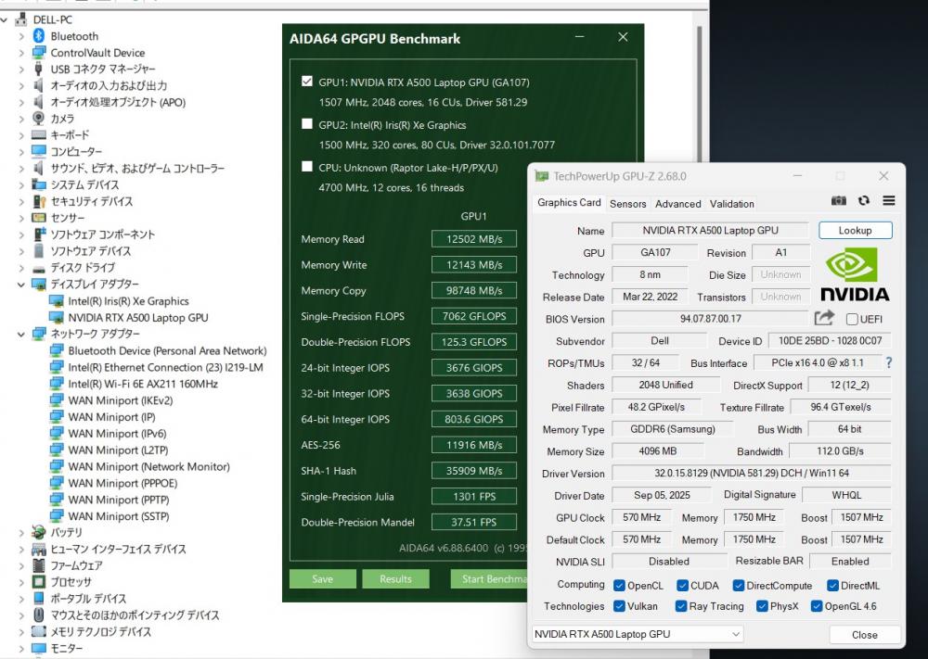928x659 pixels.
Task: Open the GPU selection dropdown in GPU-Z
Action: (x=637, y=634)
